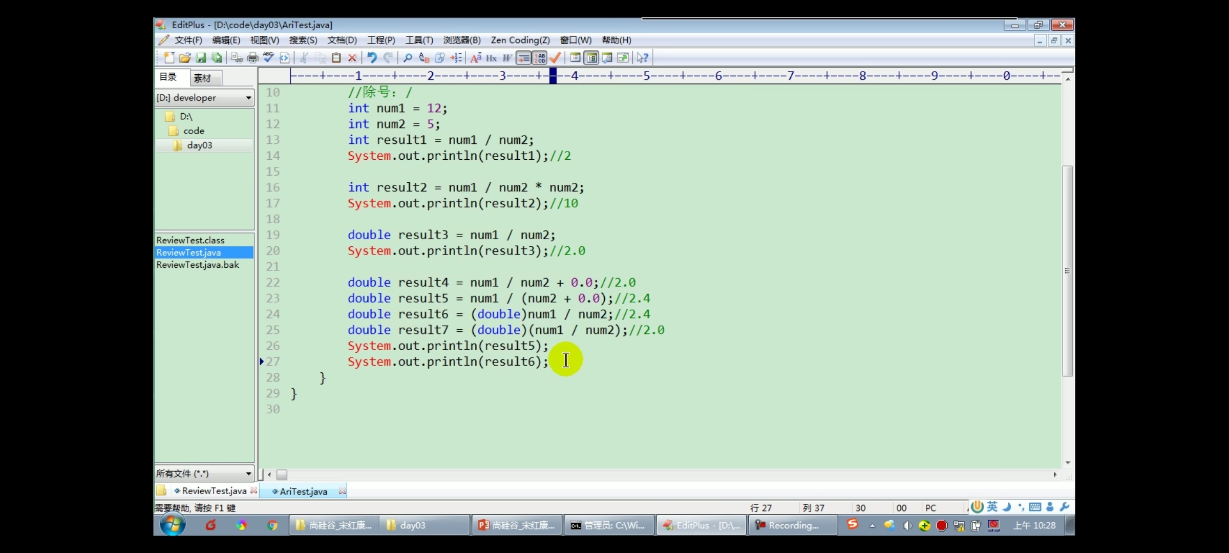Switch to the AriTest.java document tab

pyautogui.click(x=303, y=491)
